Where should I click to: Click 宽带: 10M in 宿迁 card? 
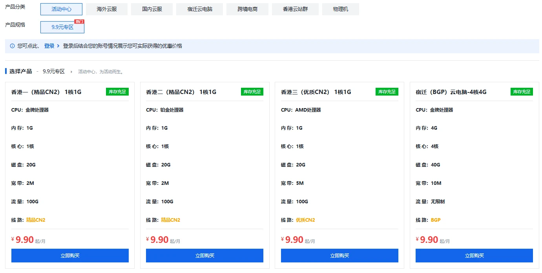click(x=429, y=183)
